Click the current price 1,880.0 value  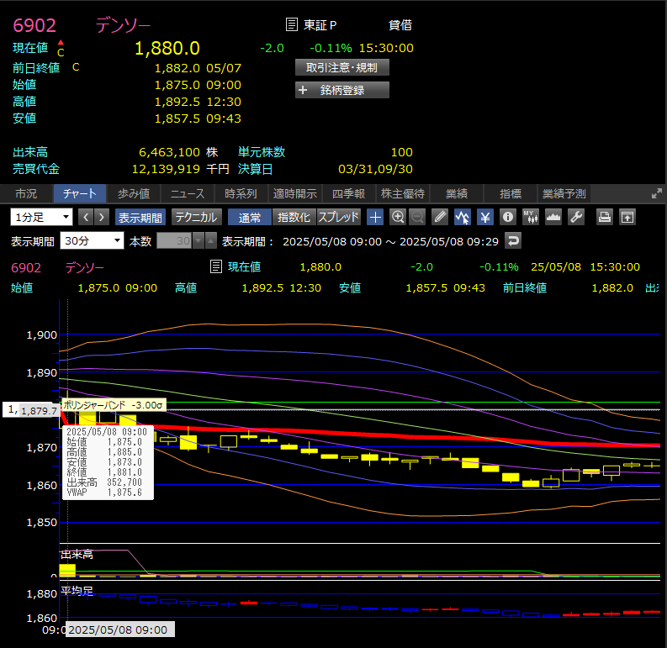(x=167, y=49)
